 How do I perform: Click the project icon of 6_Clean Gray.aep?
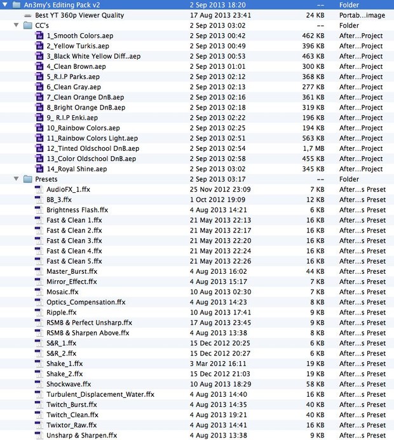pyautogui.click(x=39, y=87)
